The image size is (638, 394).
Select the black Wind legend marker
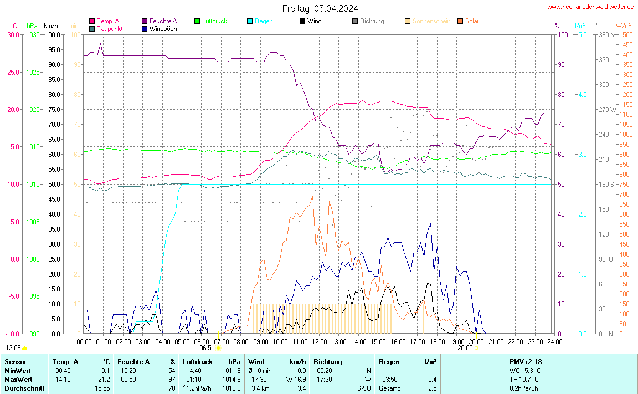tap(302, 21)
